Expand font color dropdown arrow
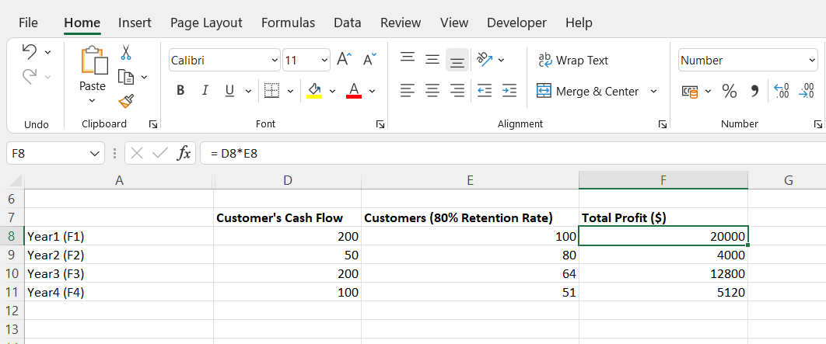826x344 pixels. click(x=372, y=92)
